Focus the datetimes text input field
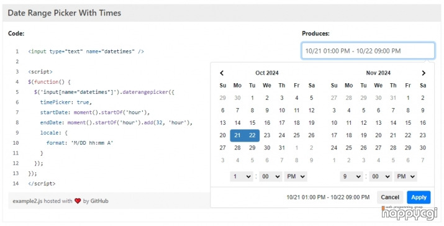The image size is (444, 226). point(368,51)
